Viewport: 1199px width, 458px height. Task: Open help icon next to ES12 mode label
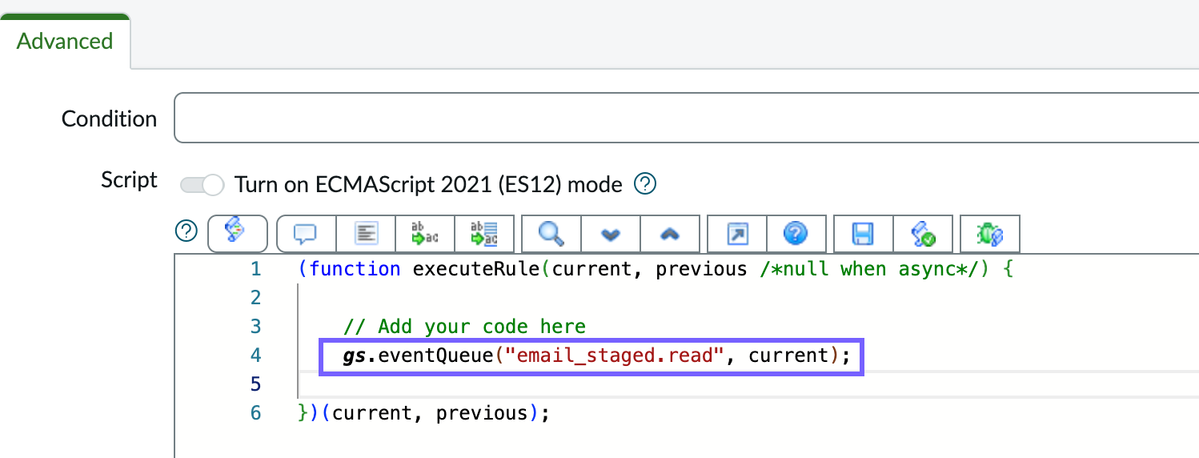coord(645,184)
